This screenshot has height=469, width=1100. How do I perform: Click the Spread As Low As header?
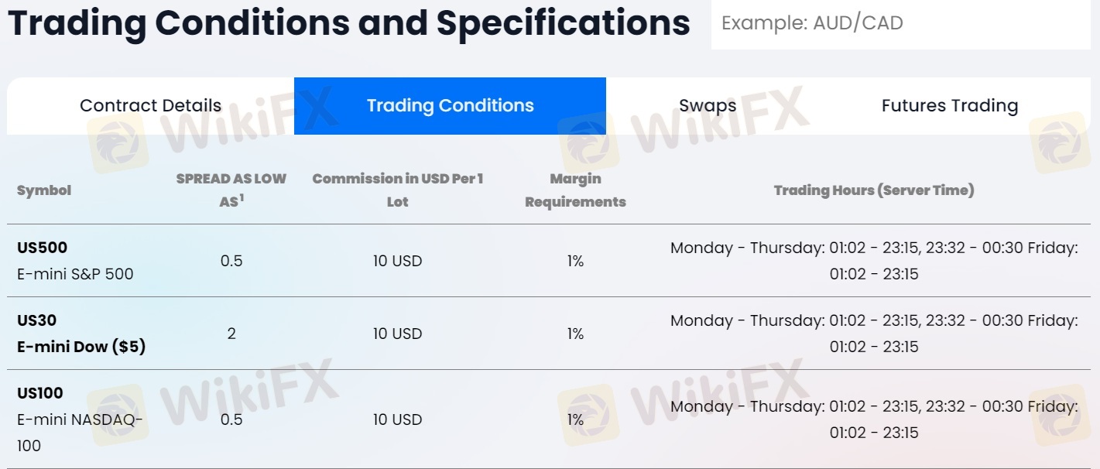click(231, 190)
